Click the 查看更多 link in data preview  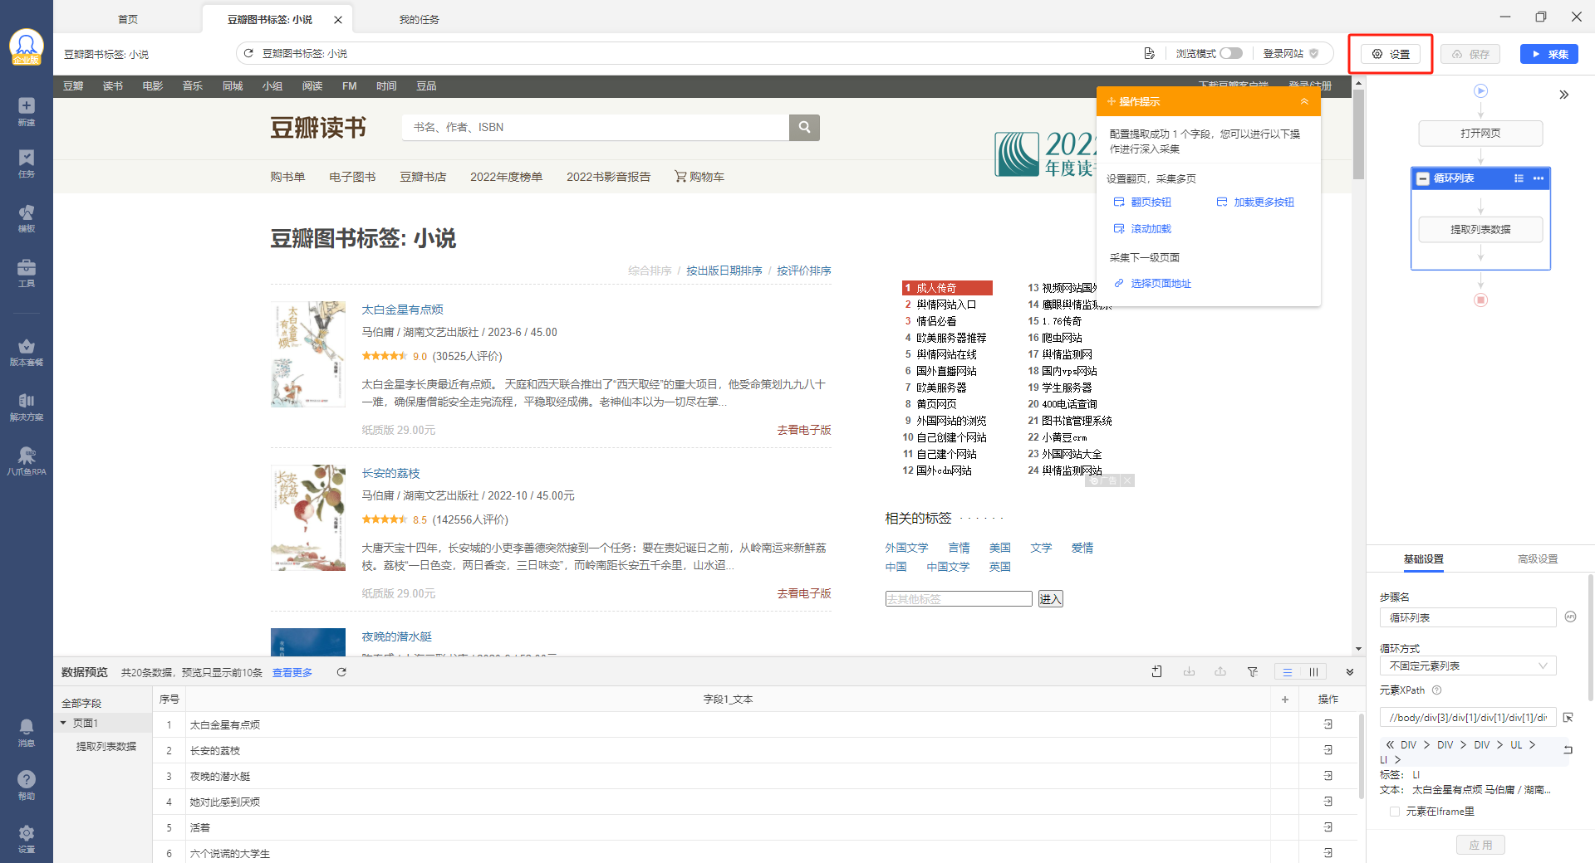click(292, 672)
